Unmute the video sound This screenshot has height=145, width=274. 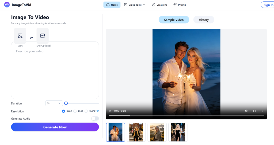pyautogui.click(x=246, y=111)
